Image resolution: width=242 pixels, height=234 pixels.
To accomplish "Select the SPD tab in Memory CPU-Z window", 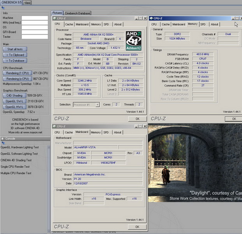I will pos(203,24).
